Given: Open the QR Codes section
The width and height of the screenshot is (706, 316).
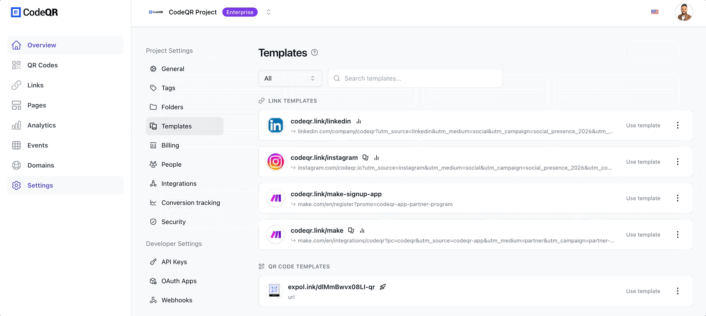Looking at the screenshot, I should tap(65, 65).
